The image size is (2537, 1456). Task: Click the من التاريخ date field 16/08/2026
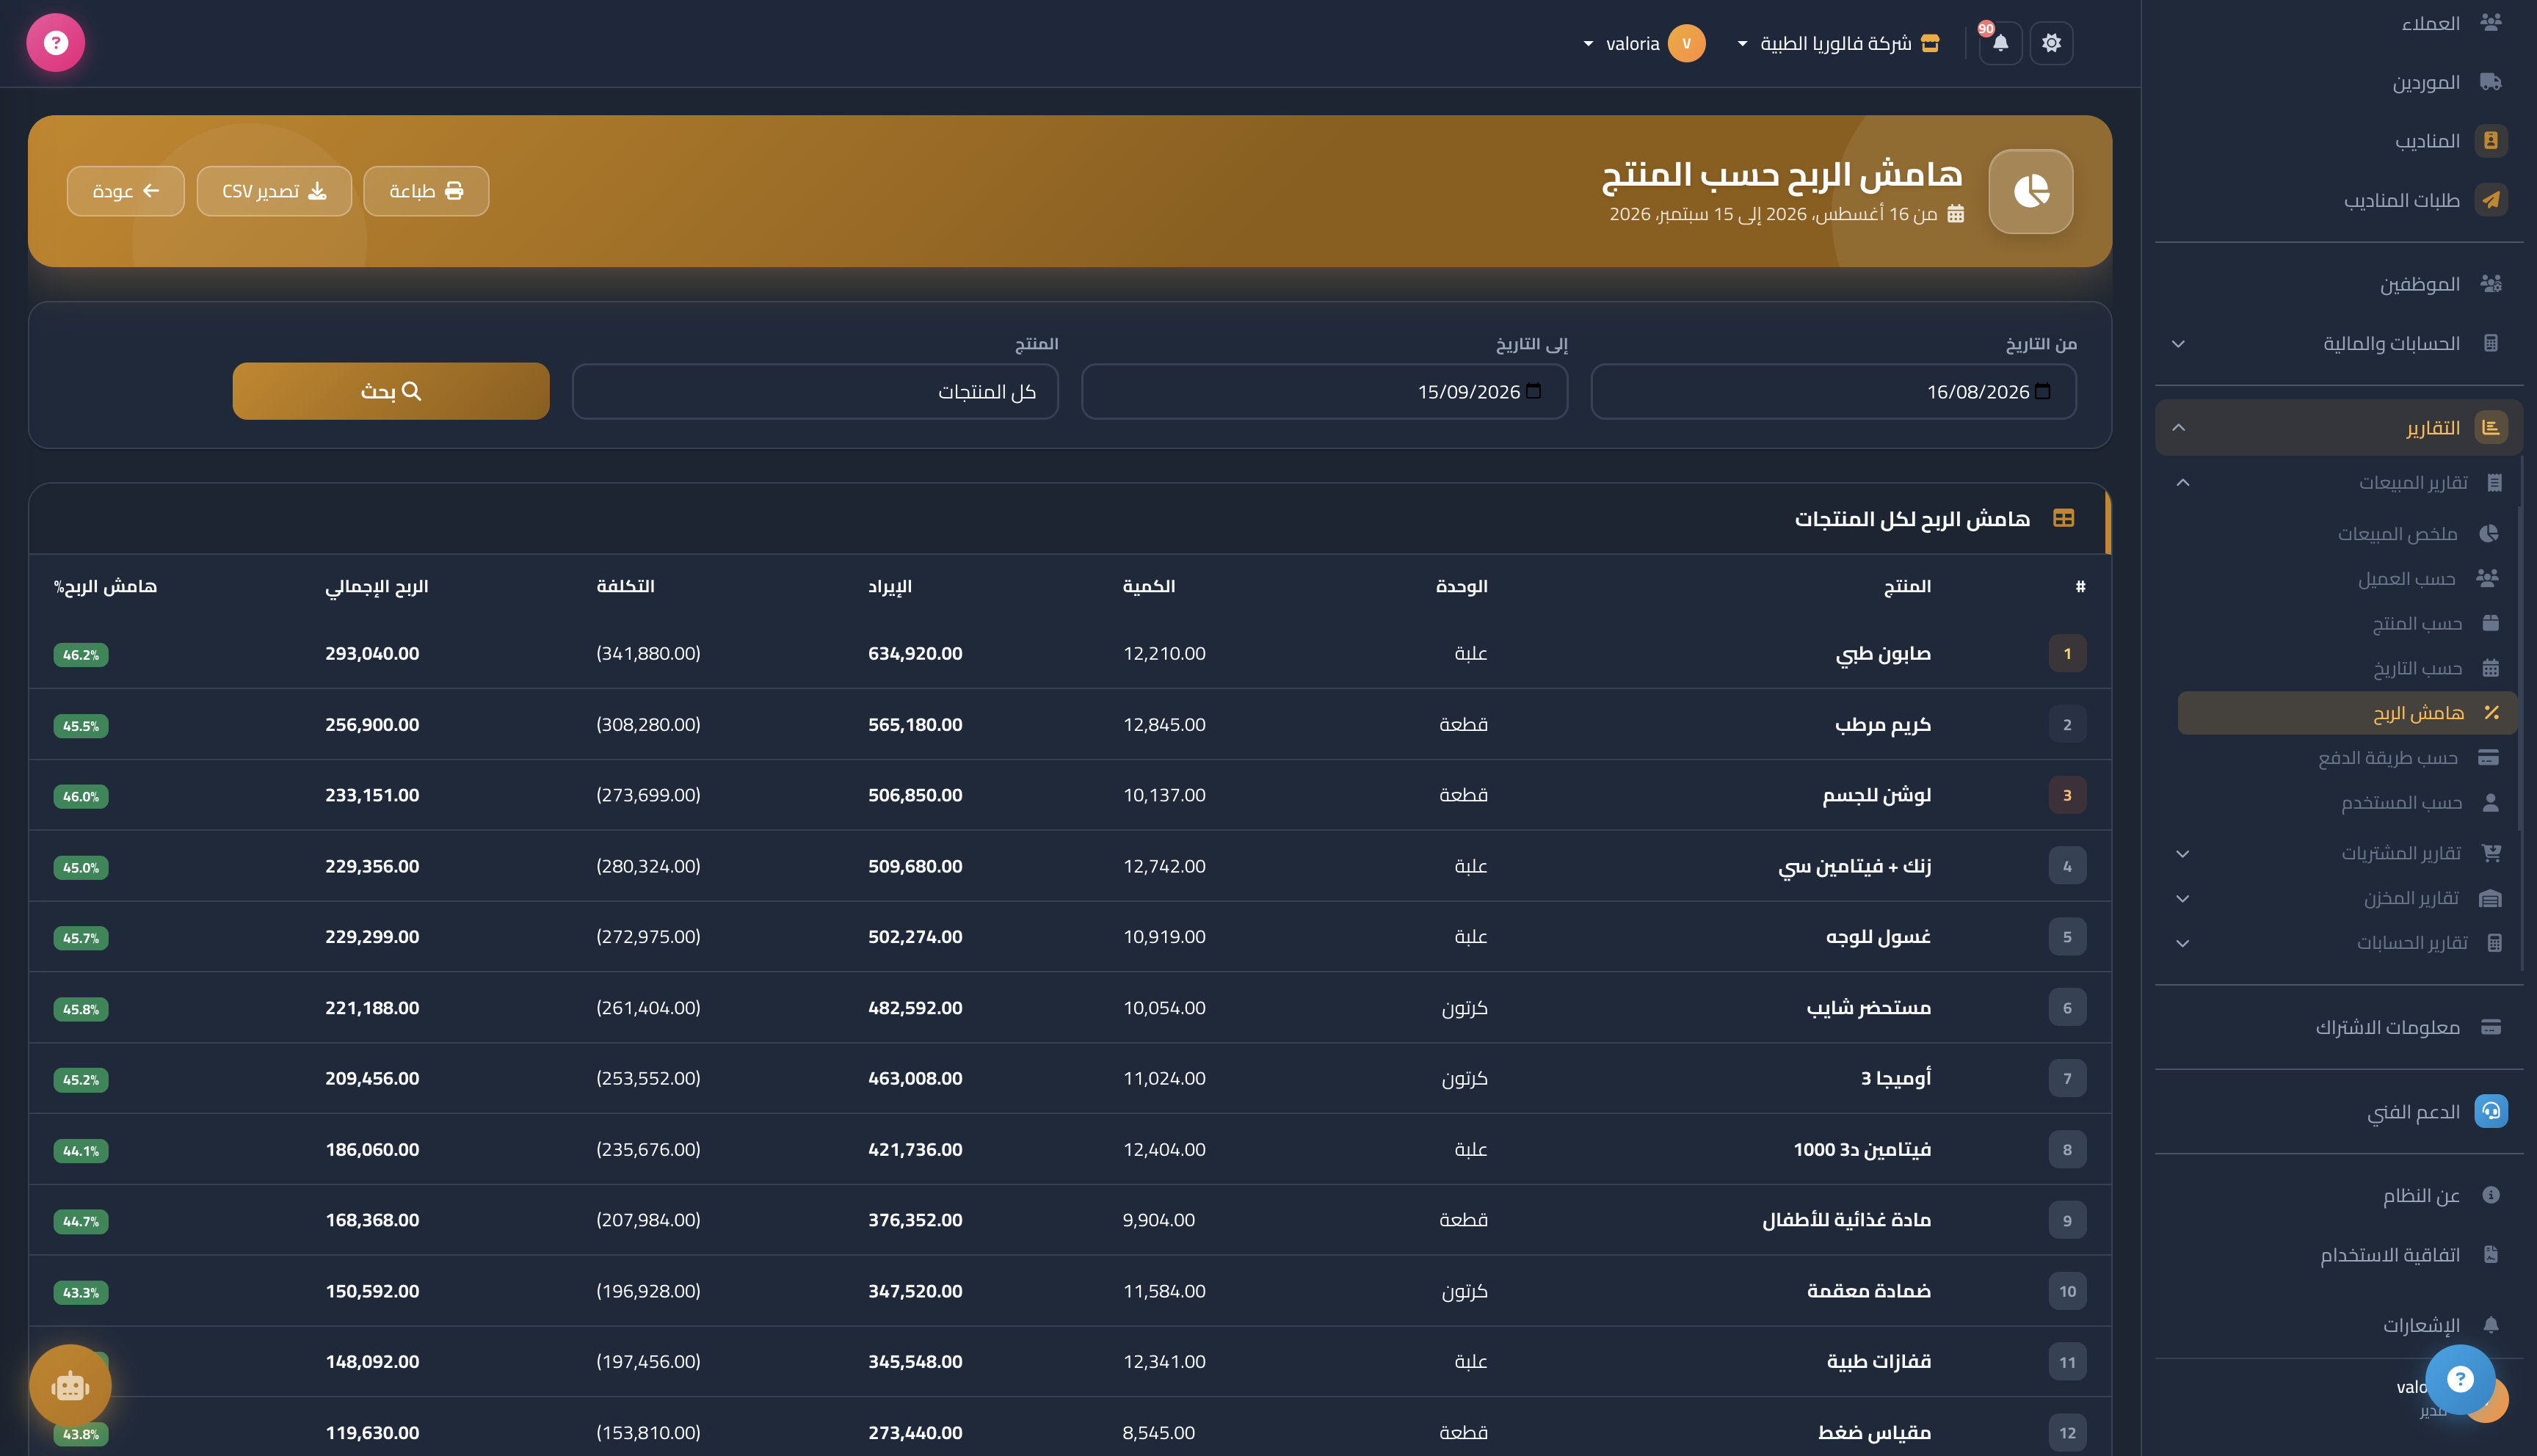[x=1834, y=391]
